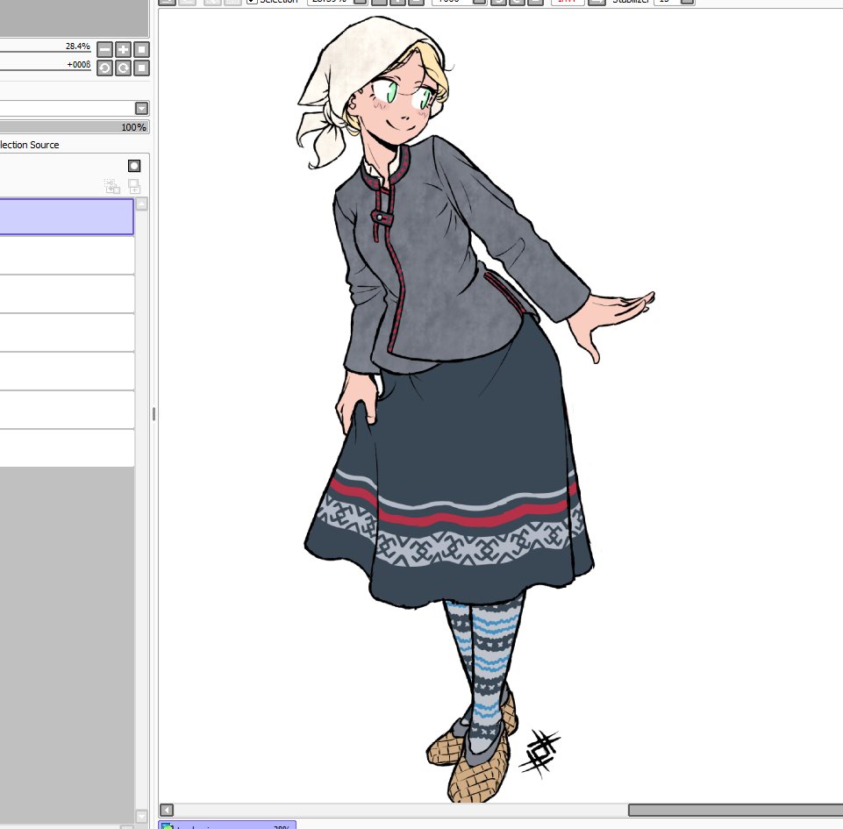
Task: Rotate canvas view counterclockwise
Action: 105,68
